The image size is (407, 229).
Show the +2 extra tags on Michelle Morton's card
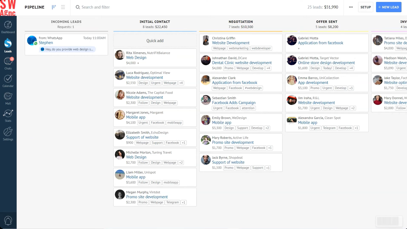181,162
